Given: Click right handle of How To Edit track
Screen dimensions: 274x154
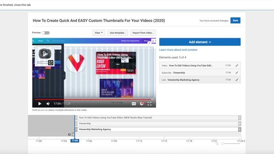Looking at the screenshot, I should point(240,118).
